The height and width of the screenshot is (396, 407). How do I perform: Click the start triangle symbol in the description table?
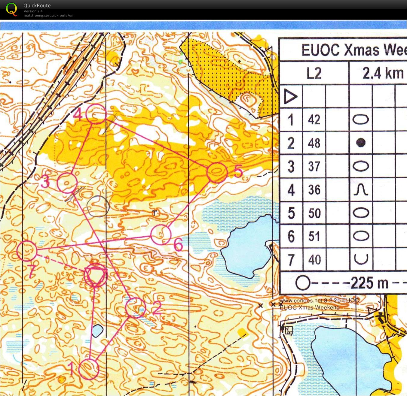pos(290,97)
